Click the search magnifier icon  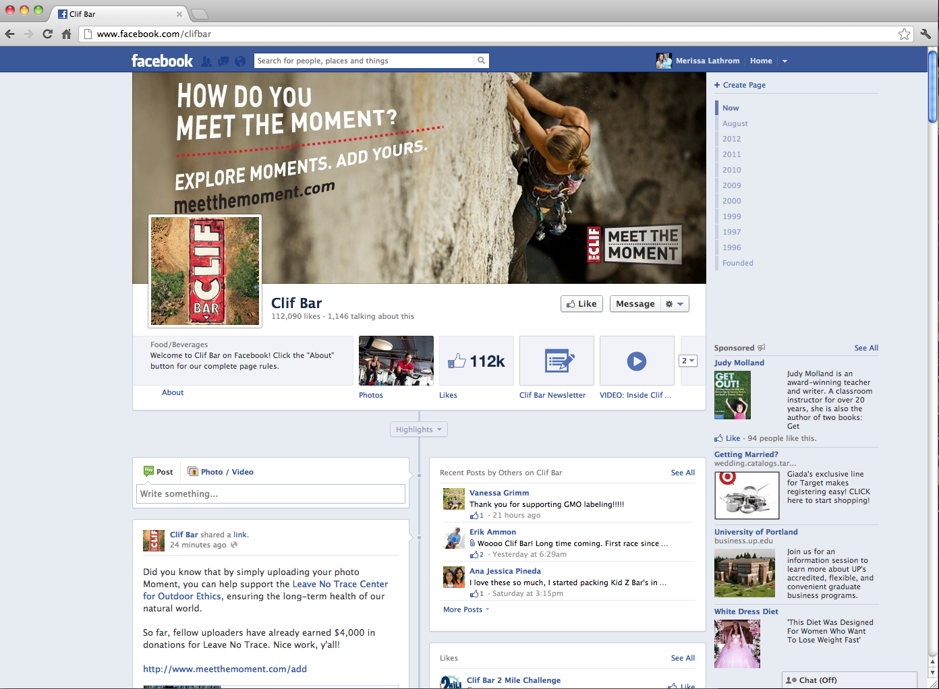click(x=481, y=61)
